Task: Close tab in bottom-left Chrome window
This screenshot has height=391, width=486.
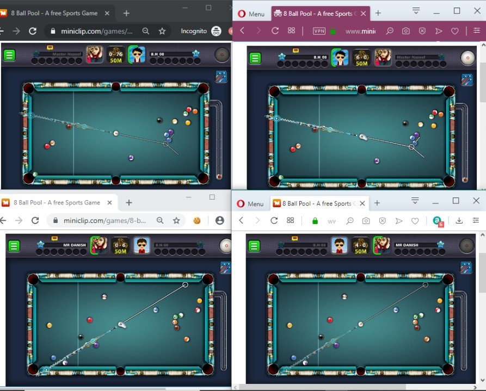Action: pyautogui.click(x=109, y=203)
